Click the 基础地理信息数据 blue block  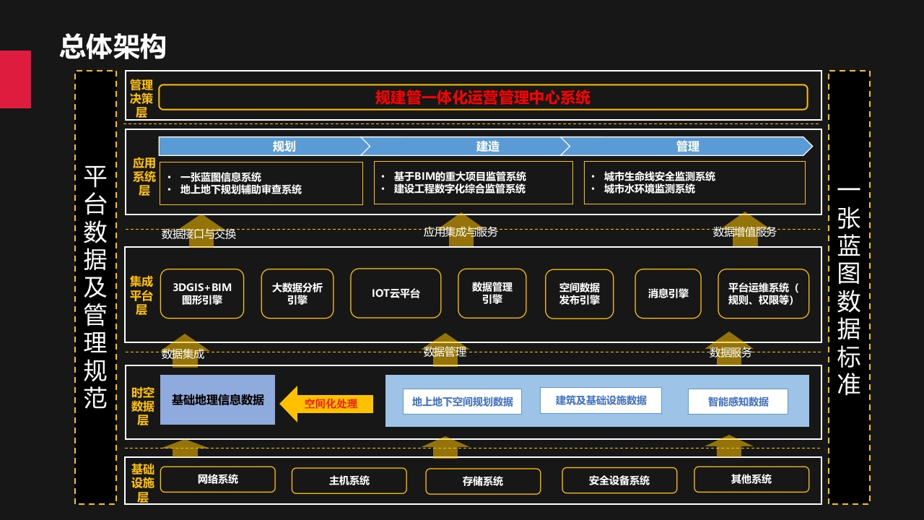point(217,399)
